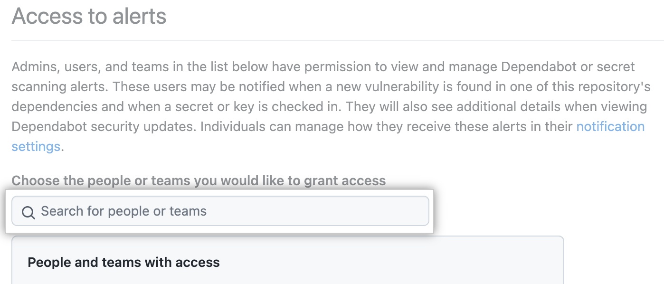
Task: Click the "Search for people or teams" placeholder text
Action: (x=123, y=211)
